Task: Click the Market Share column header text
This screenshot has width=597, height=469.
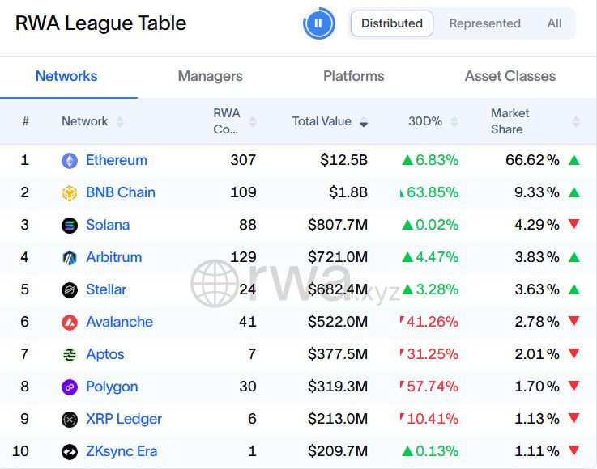Action: coord(510,121)
